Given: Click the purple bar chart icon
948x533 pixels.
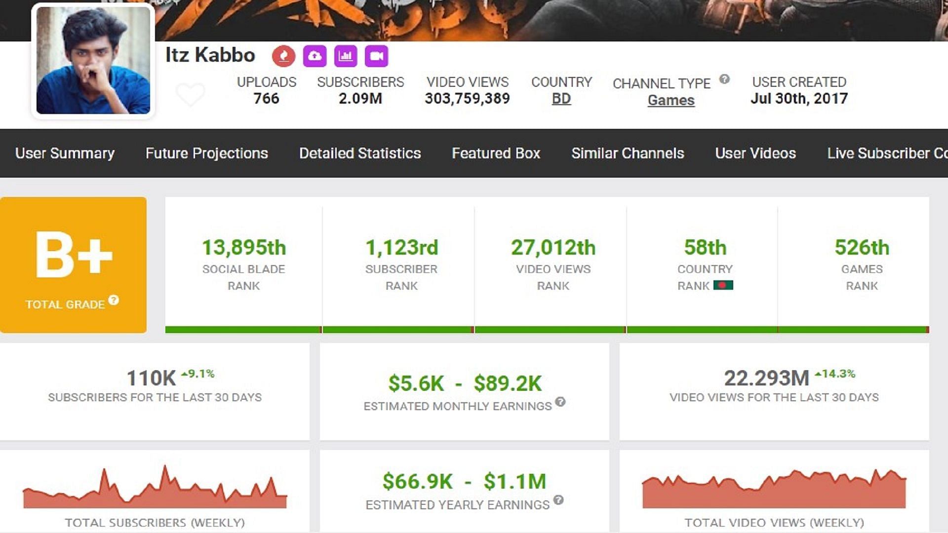Looking at the screenshot, I should pyautogui.click(x=346, y=56).
